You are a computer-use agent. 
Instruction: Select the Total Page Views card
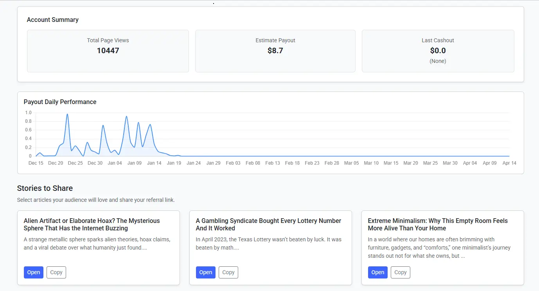click(x=108, y=51)
